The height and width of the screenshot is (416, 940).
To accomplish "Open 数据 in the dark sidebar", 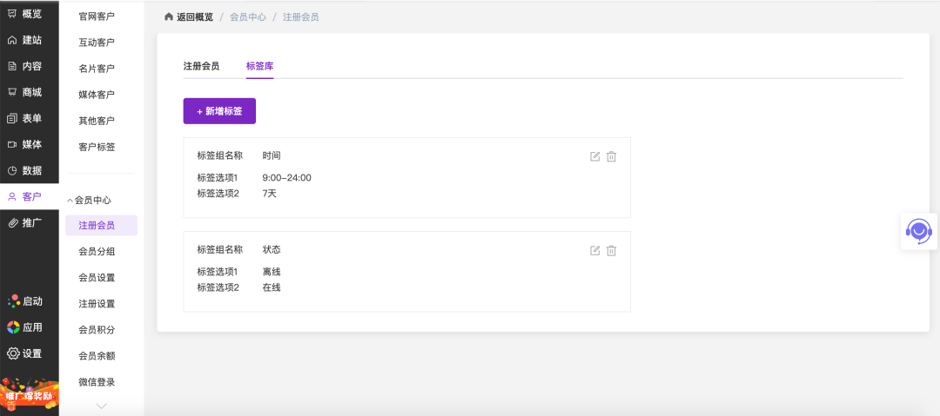I will point(25,170).
